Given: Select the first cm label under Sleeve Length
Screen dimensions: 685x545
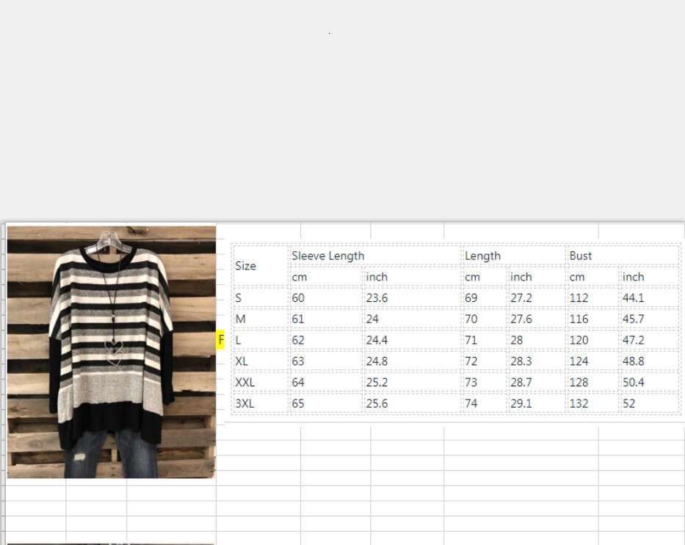Looking at the screenshot, I should pyautogui.click(x=299, y=277).
